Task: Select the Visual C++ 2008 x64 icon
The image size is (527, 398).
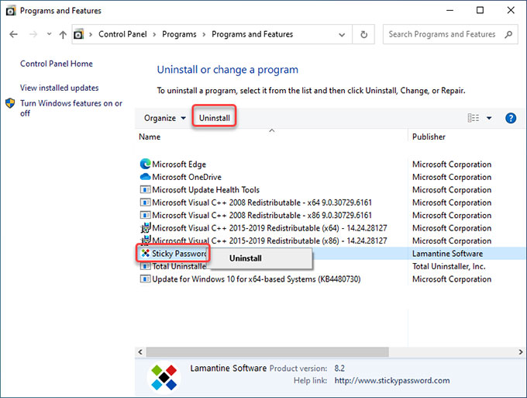Action: 145,202
